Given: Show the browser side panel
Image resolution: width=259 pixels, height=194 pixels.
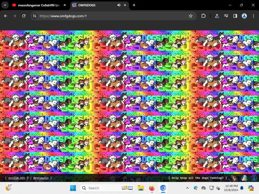Looking at the screenshot, I should point(235,16).
